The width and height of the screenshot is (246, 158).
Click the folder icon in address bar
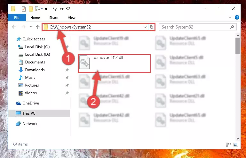point(46,27)
